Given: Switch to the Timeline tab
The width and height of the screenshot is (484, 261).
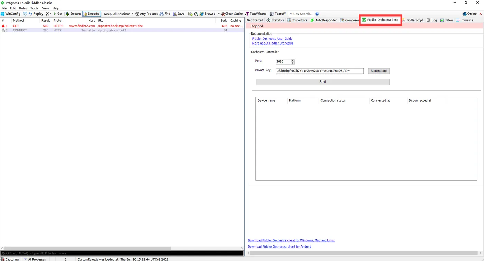Looking at the screenshot, I should [465, 20].
